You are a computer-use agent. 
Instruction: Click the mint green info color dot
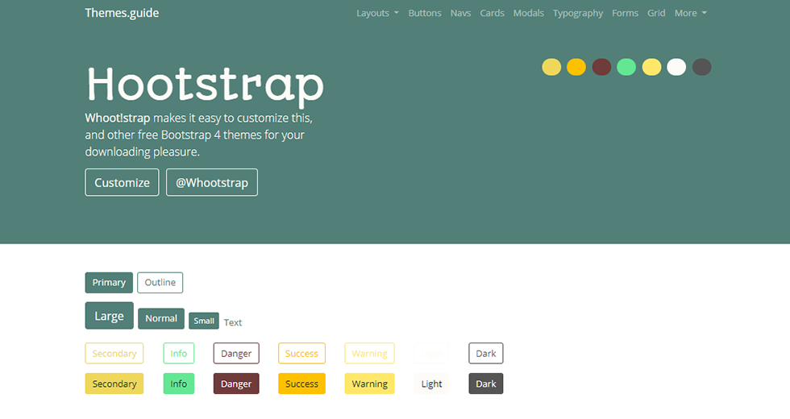[626, 67]
